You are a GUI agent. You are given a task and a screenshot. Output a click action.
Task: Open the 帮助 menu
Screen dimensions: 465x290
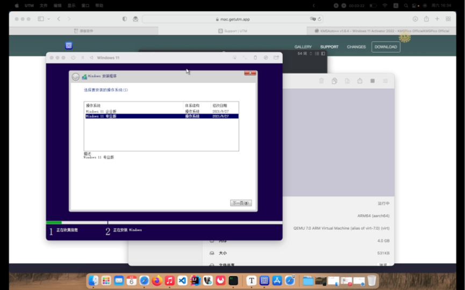pos(99,5)
